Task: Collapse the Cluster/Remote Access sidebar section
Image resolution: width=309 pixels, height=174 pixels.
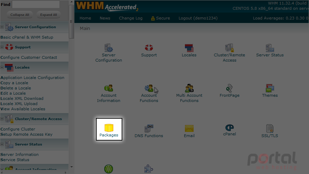Action: 2,119
